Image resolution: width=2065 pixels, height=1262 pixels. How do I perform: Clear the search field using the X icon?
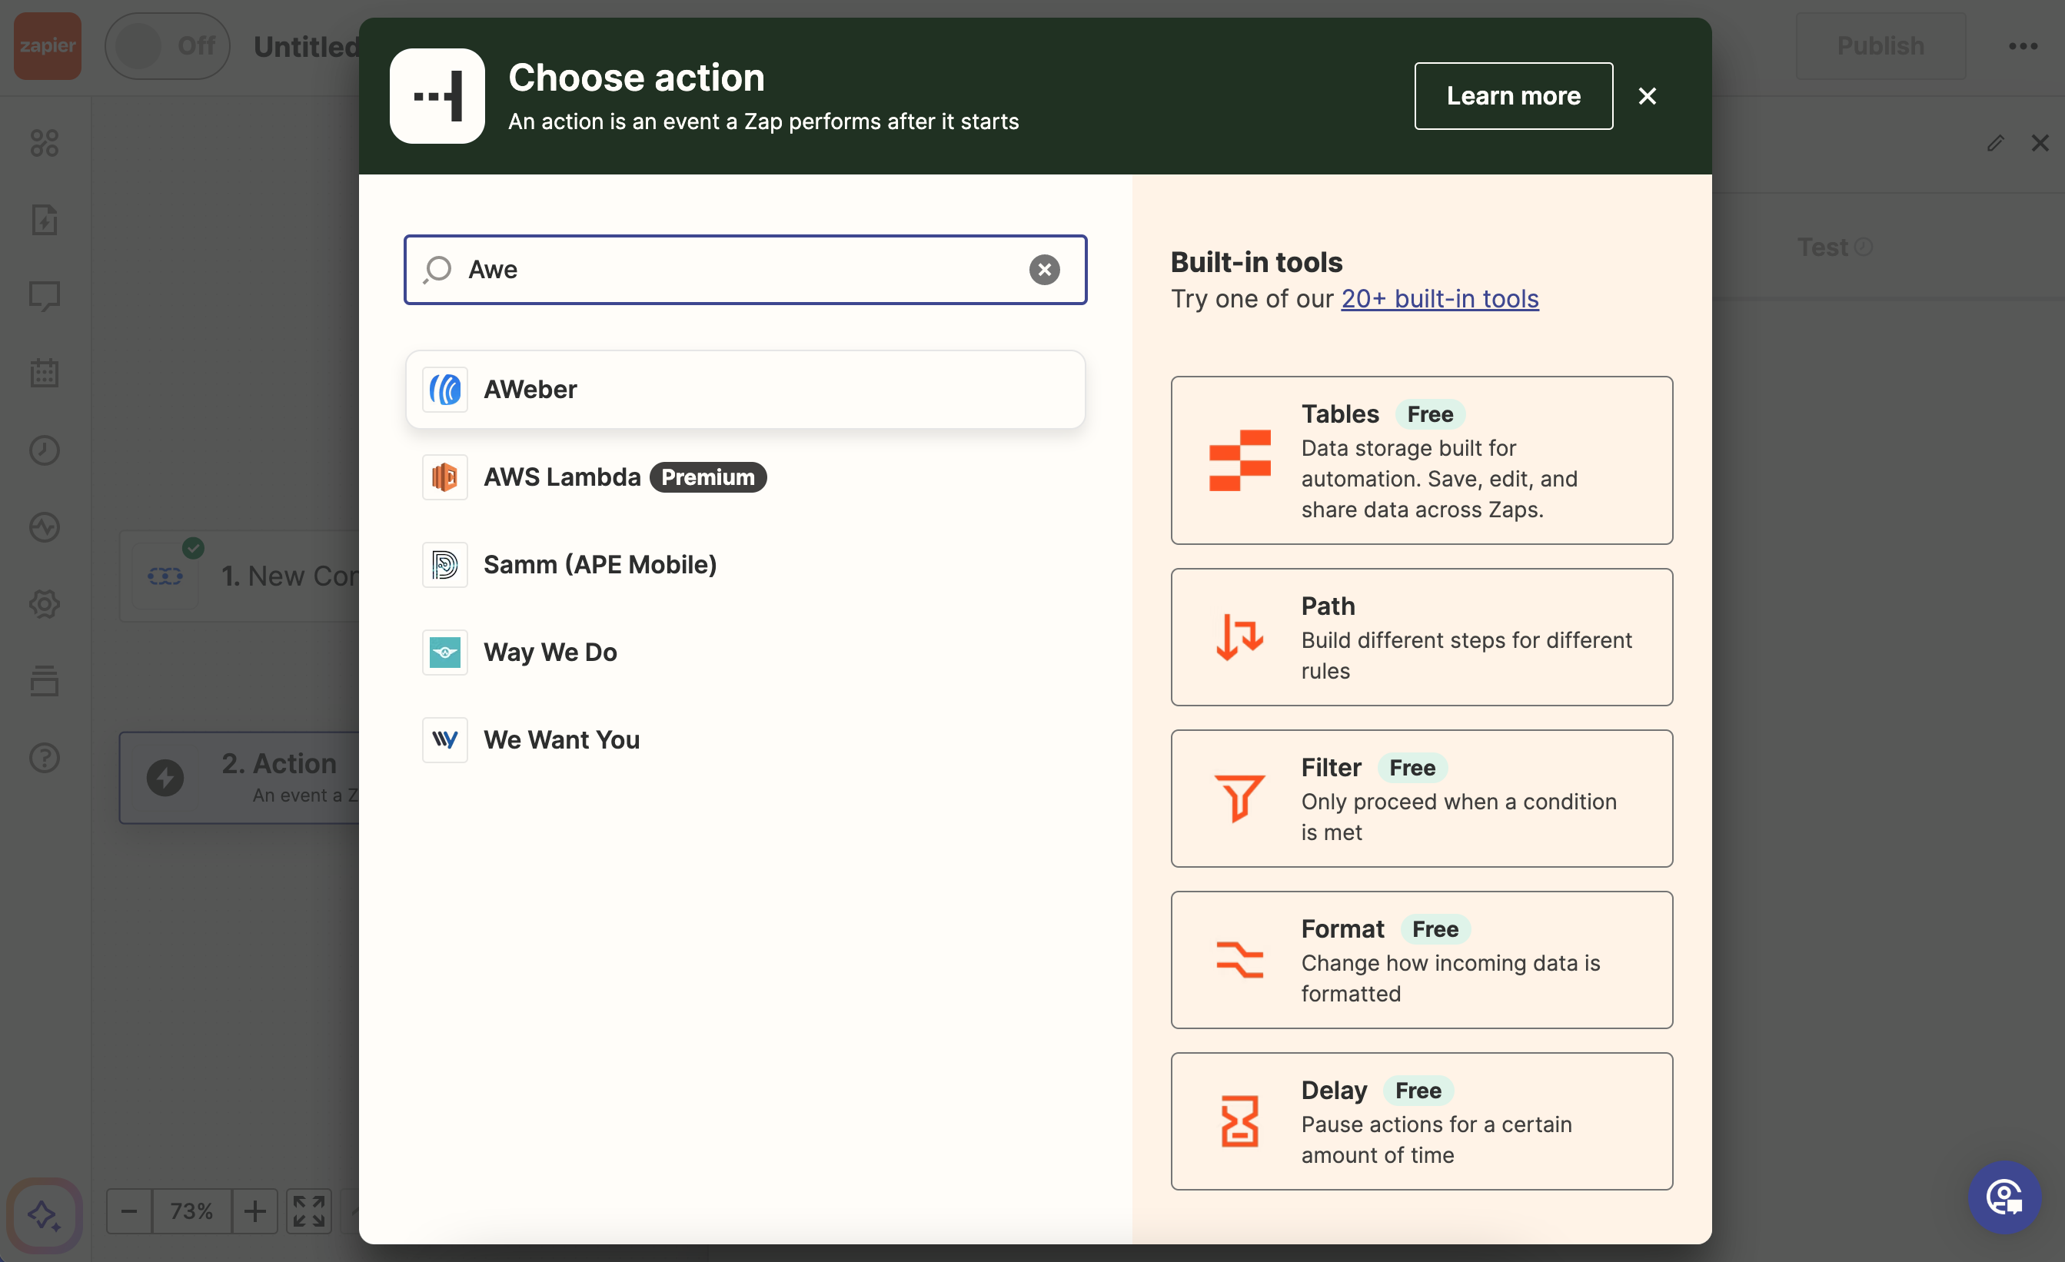[1043, 269]
